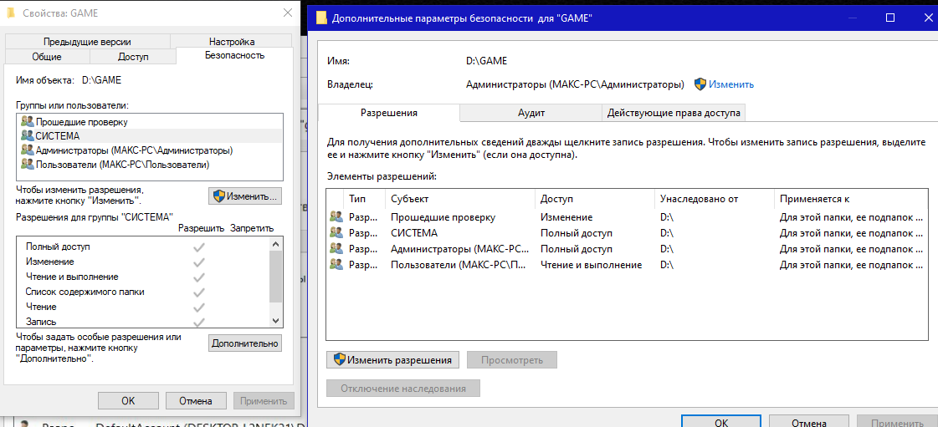Sort by Тип column header
The height and width of the screenshot is (427, 938).
point(364,199)
